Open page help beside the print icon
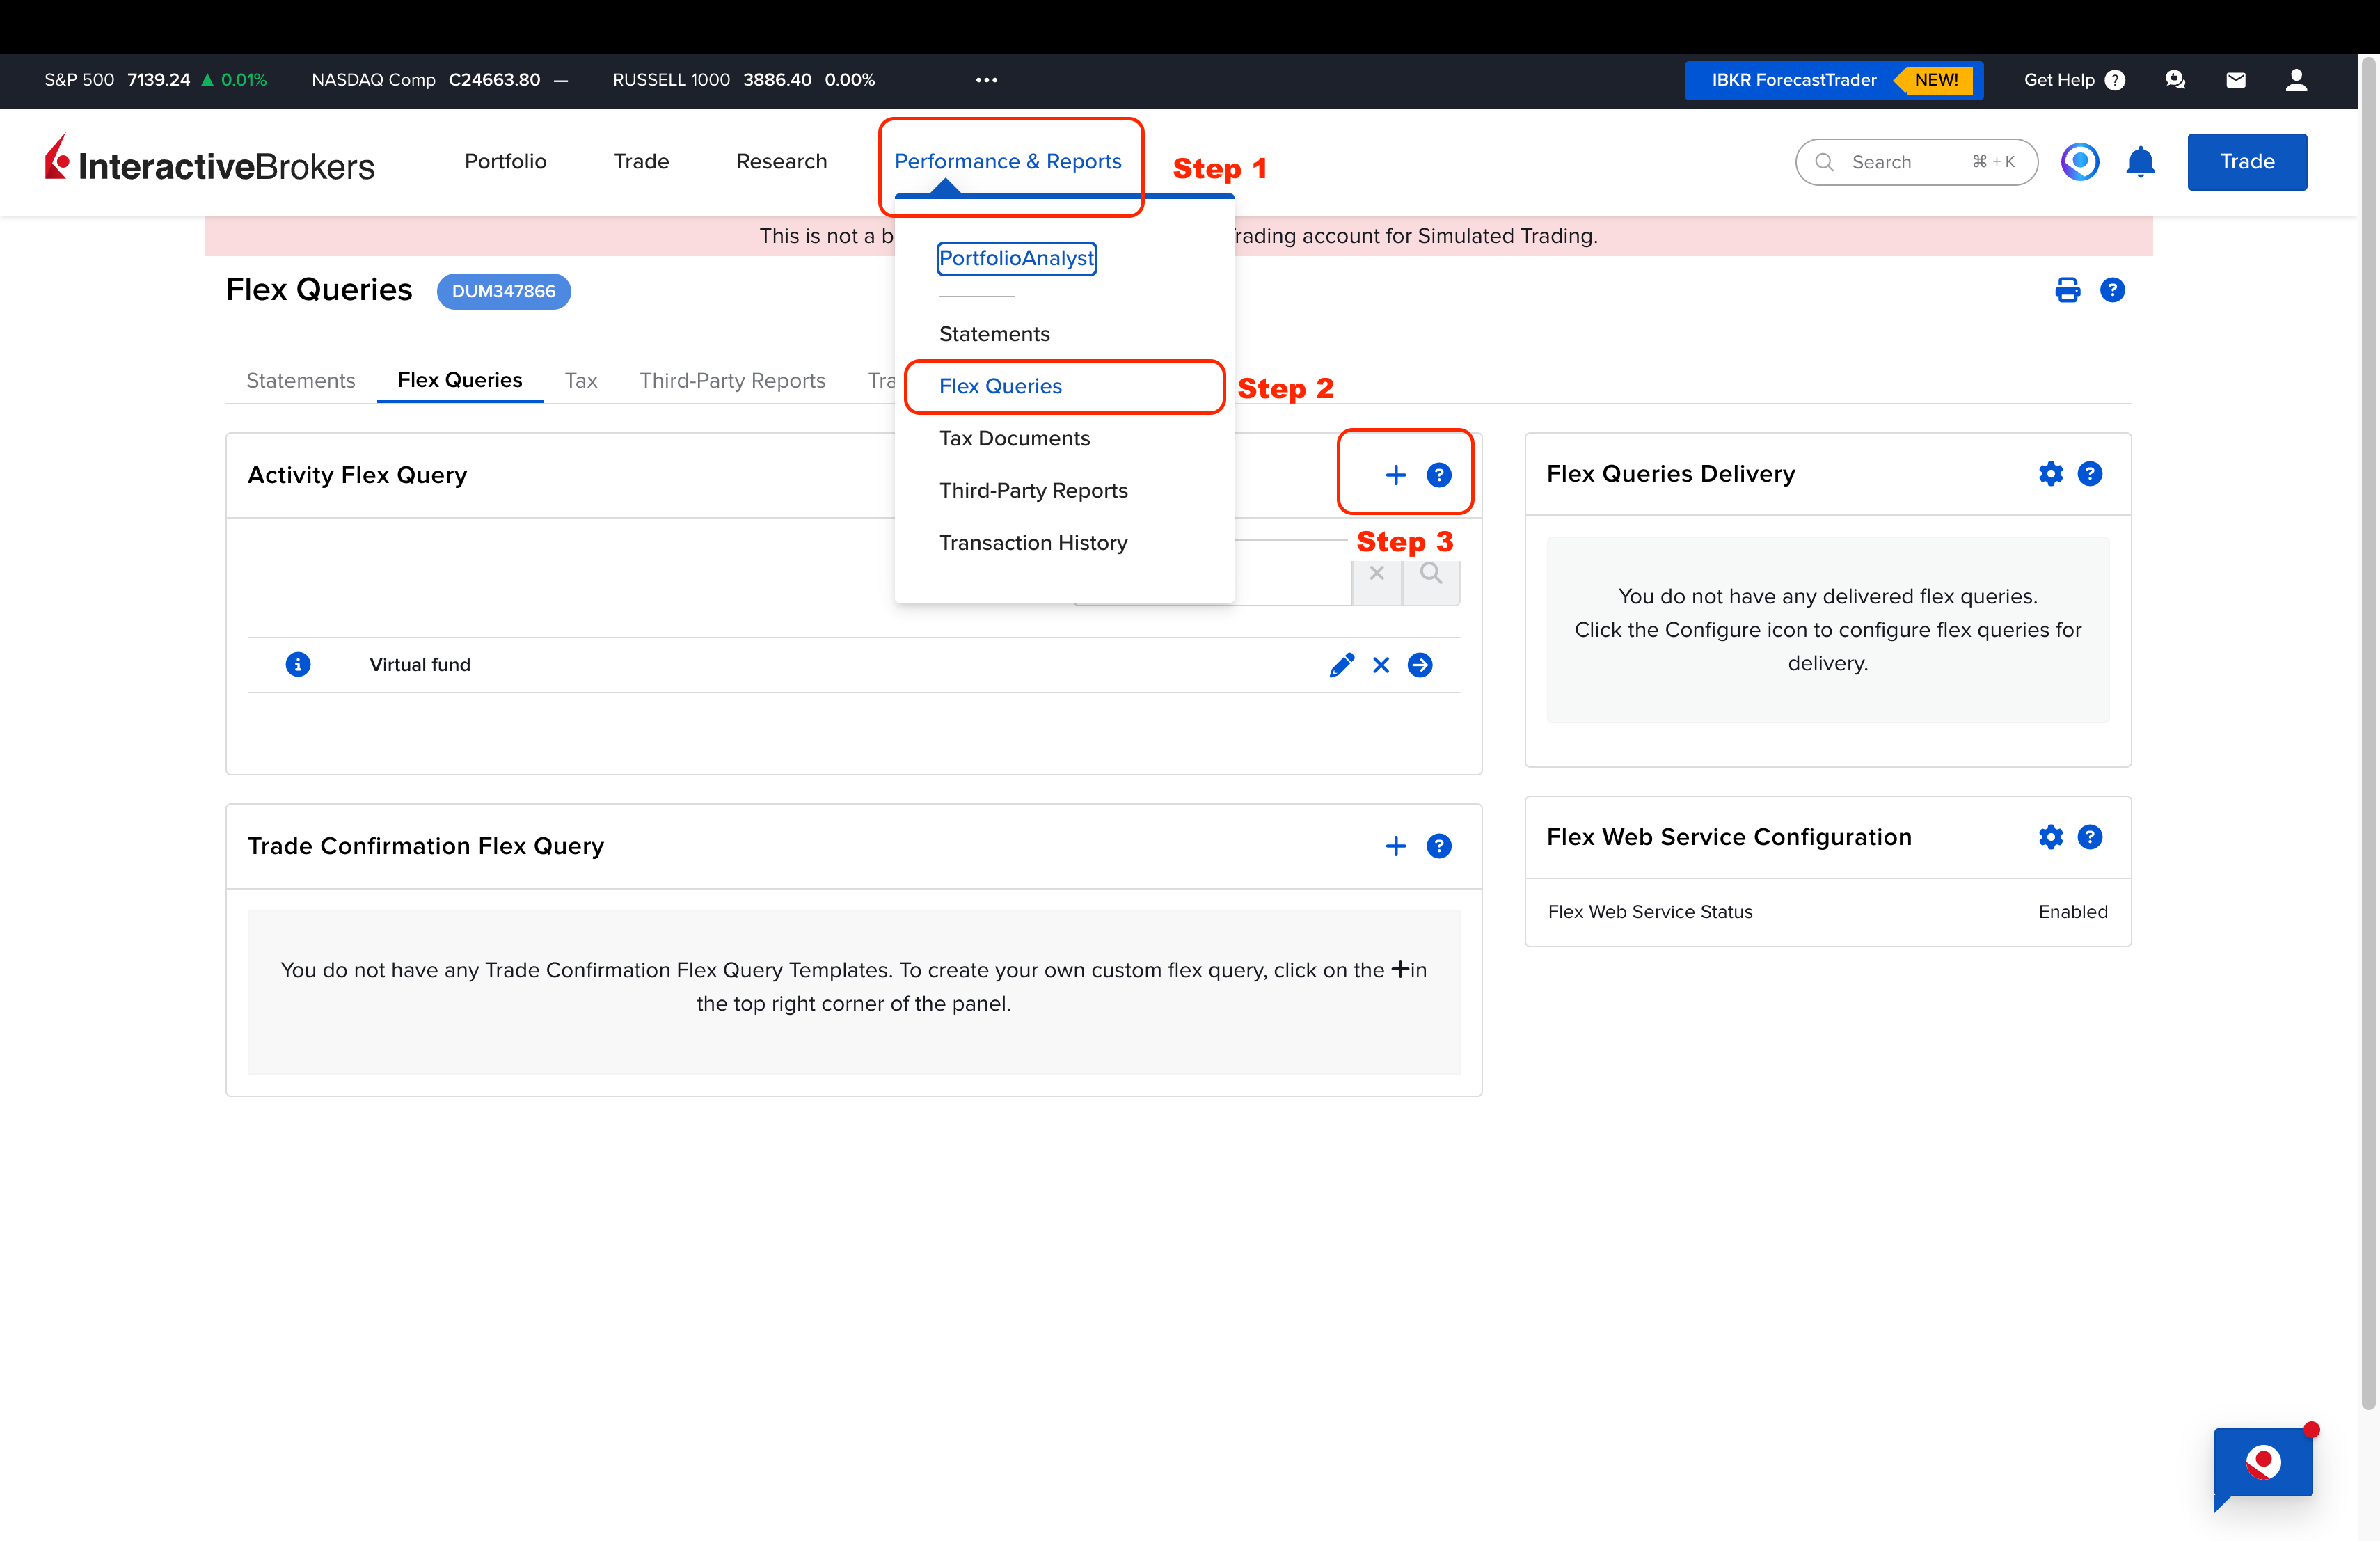The image size is (2380, 1541). pos(2111,290)
